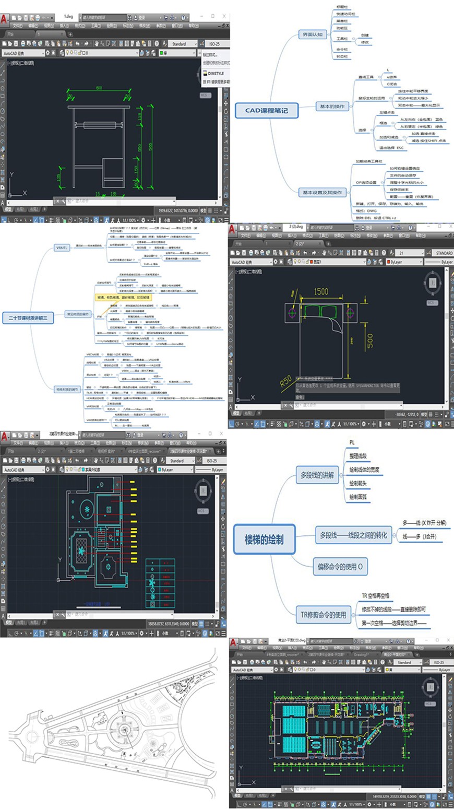Click the workspace settings gear in 1.dwg

[49, 53]
